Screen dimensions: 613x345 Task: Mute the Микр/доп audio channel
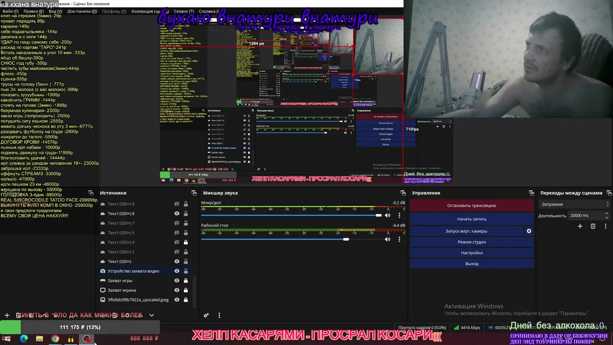coord(387,216)
